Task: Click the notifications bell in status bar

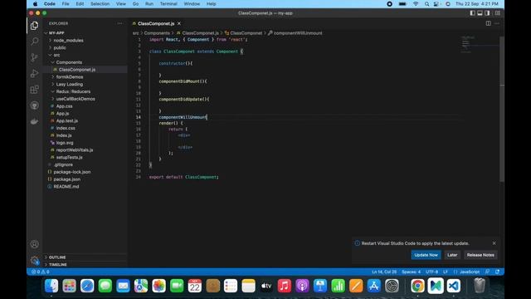Action: pyautogui.click(x=497, y=272)
